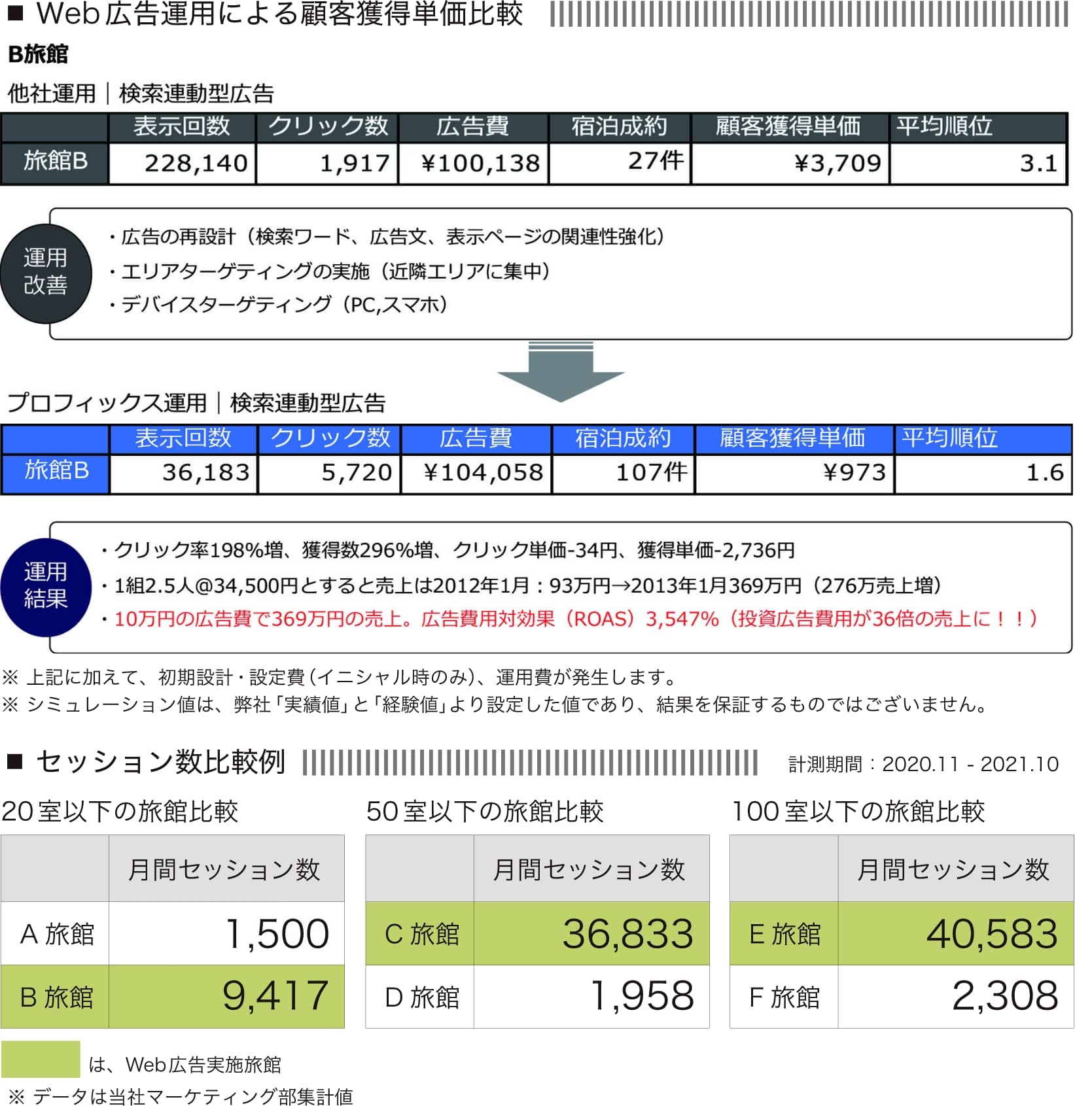Click the 'プロフィックス運用｜検索連動型広告' label

[x=196, y=403]
